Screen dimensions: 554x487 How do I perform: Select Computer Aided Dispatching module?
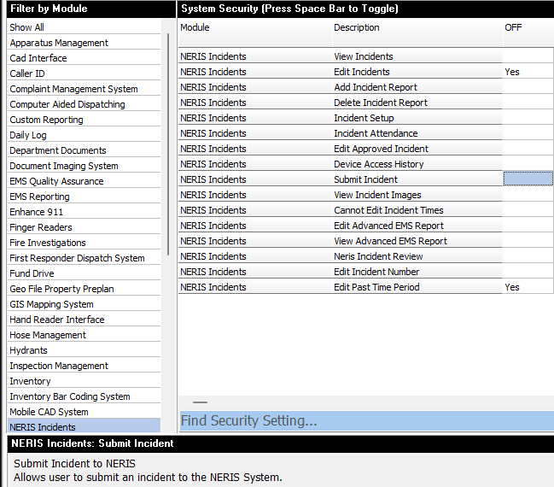click(x=85, y=104)
